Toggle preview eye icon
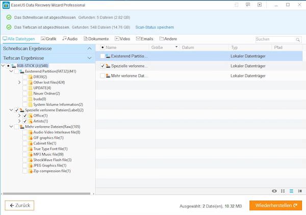Viewport: 306px width, 215px height. pyautogui.click(x=274, y=191)
